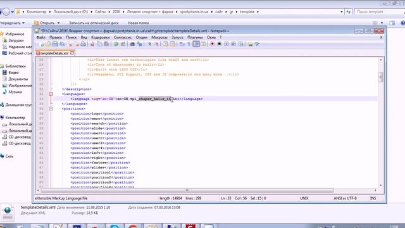Viewport: 405px width, 228px height.
Task: Open address bar history dropdown
Action: 342,12
